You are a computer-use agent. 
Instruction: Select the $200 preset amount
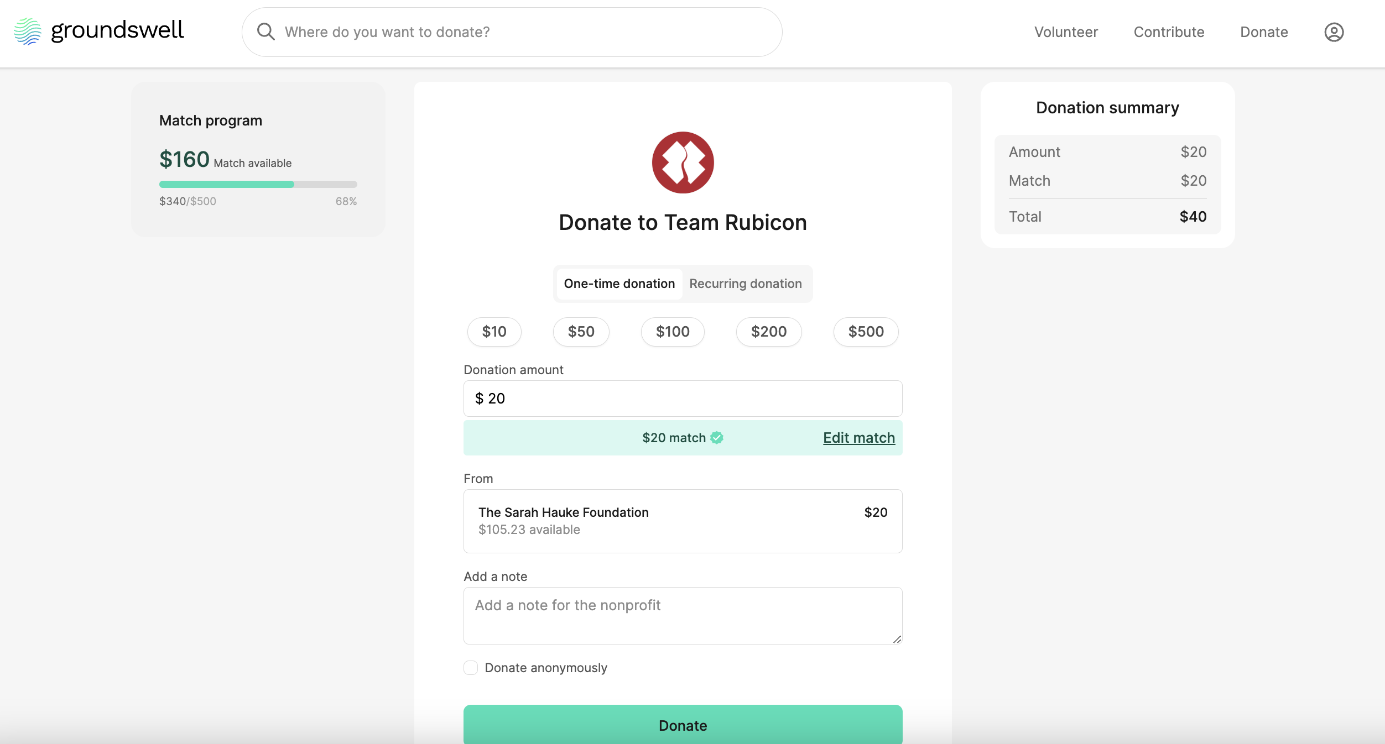pyautogui.click(x=769, y=332)
